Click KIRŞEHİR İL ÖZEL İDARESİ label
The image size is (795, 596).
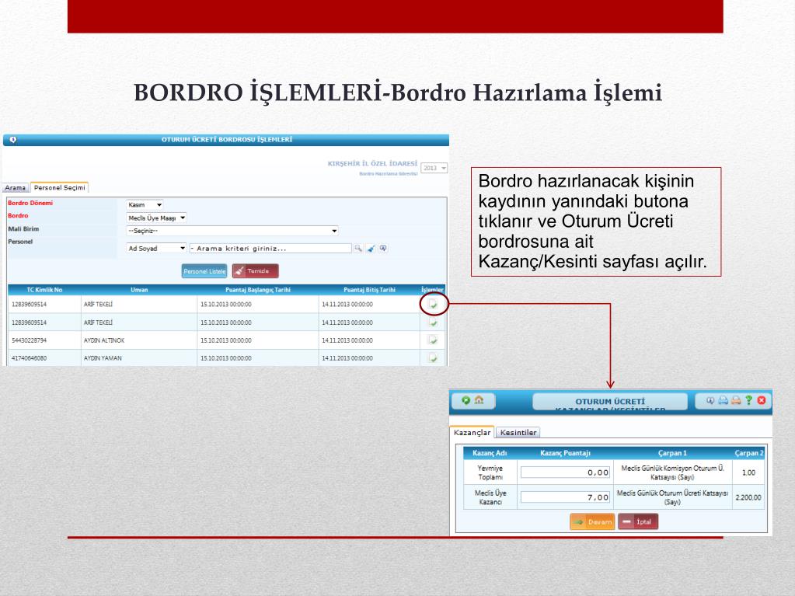(x=373, y=164)
